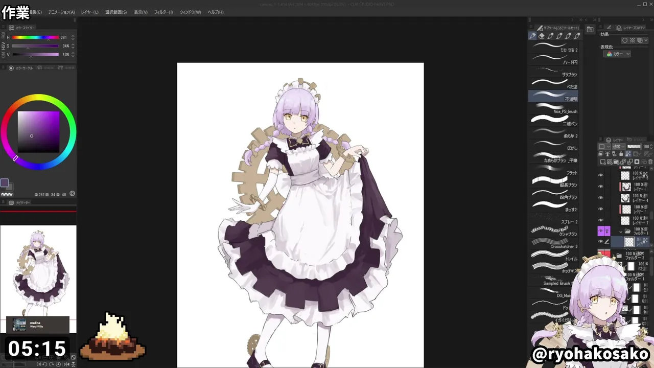Switch color slider to RGB mode
This screenshot has width=654, height=368.
(3, 35)
